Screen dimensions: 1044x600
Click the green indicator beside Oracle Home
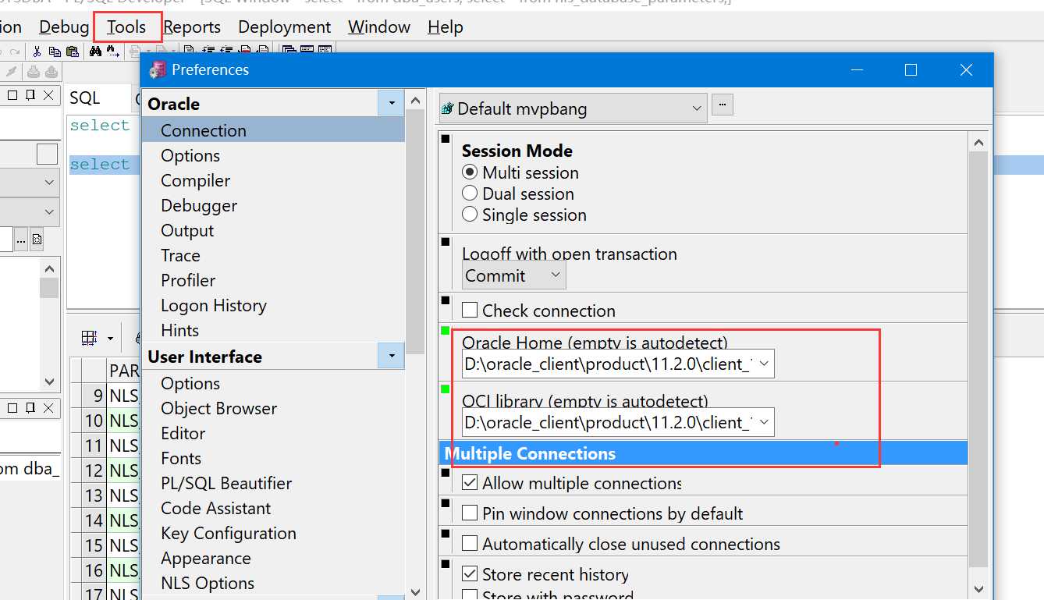[x=446, y=331]
